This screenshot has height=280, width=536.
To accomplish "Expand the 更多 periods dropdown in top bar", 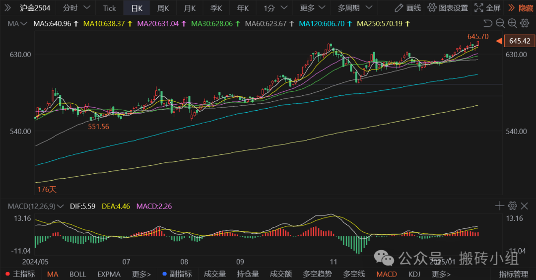I will [322, 7].
